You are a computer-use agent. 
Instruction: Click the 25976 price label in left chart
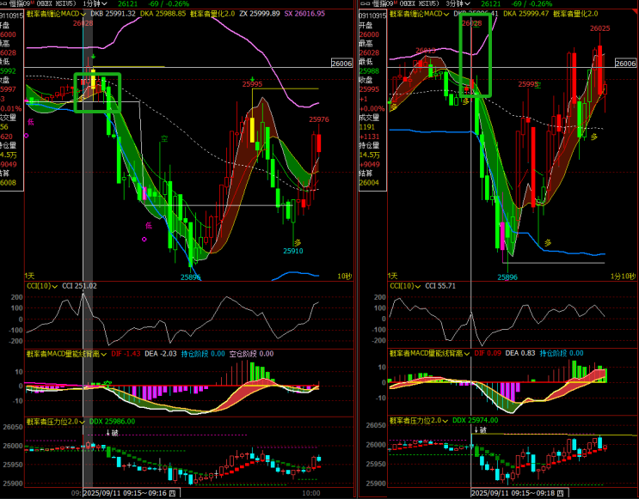click(x=318, y=119)
